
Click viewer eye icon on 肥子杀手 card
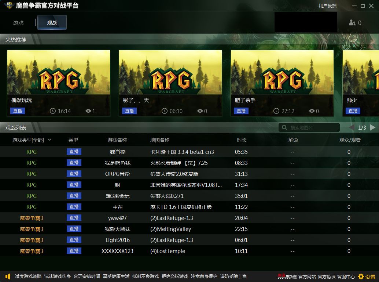pyautogui.click(x=312, y=111)
